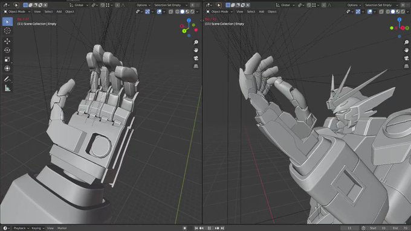Viewport: 411px width, 231px height.
Task: Choose first select mode (set new) in right header
Action: tap(228, 5)
